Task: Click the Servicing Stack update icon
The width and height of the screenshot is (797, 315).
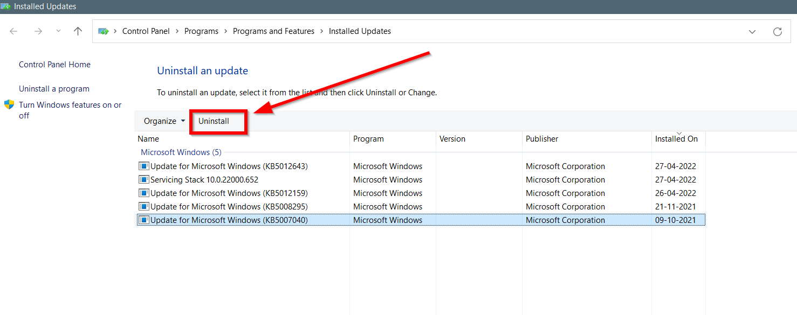Action: point(143,180)
